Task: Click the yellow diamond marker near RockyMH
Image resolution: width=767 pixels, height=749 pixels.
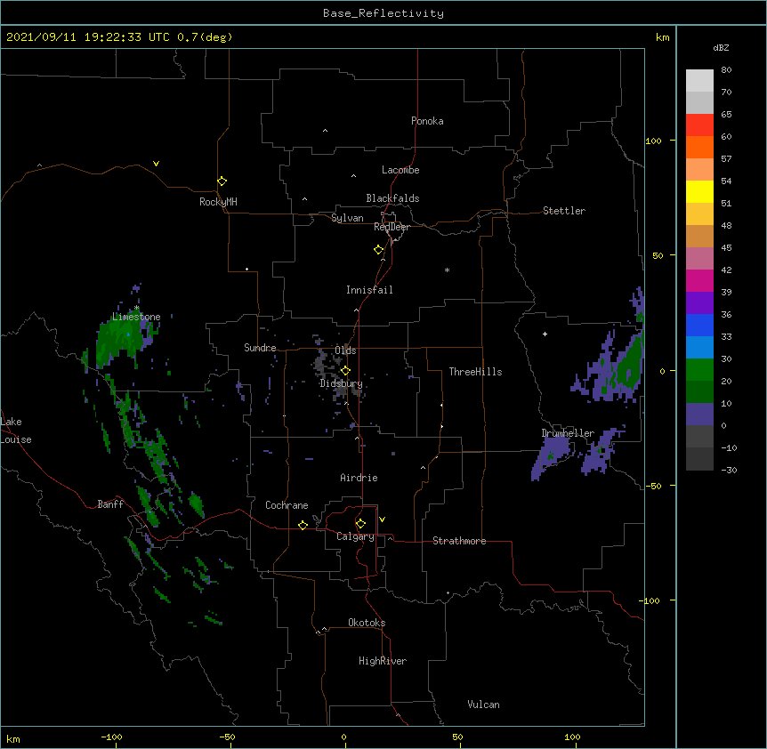Action: [x=222, y=181]
